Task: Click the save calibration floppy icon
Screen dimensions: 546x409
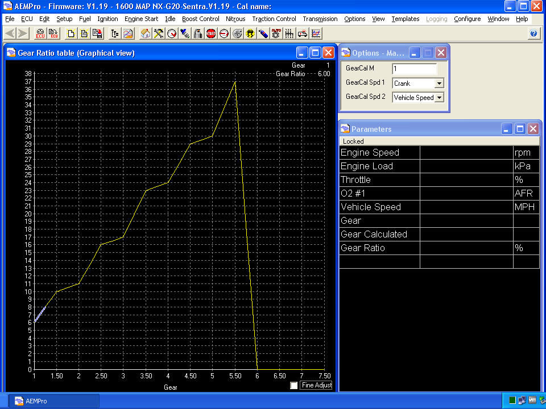Action: click(97, 34)
